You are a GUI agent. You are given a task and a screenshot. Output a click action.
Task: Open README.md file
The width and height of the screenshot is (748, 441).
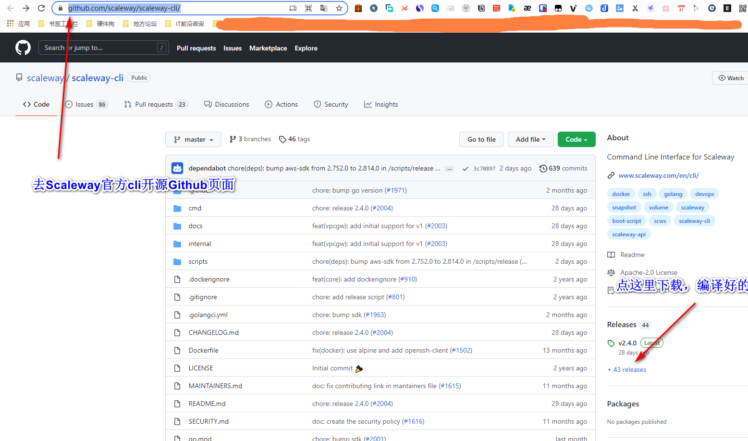(207, 404)
